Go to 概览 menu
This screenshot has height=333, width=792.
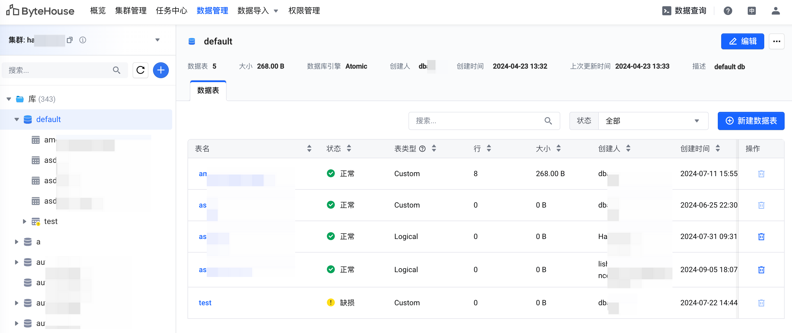tap(98, 11)
